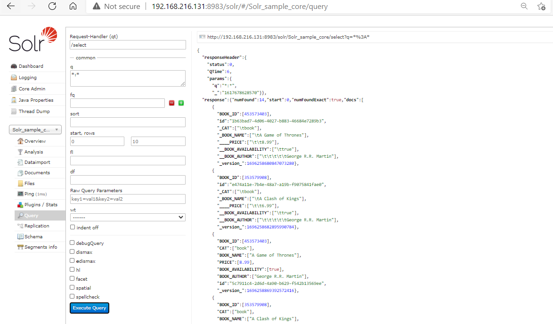Enable the spatial checkbox
Screen dimensions: 553x324
(72, 287)
